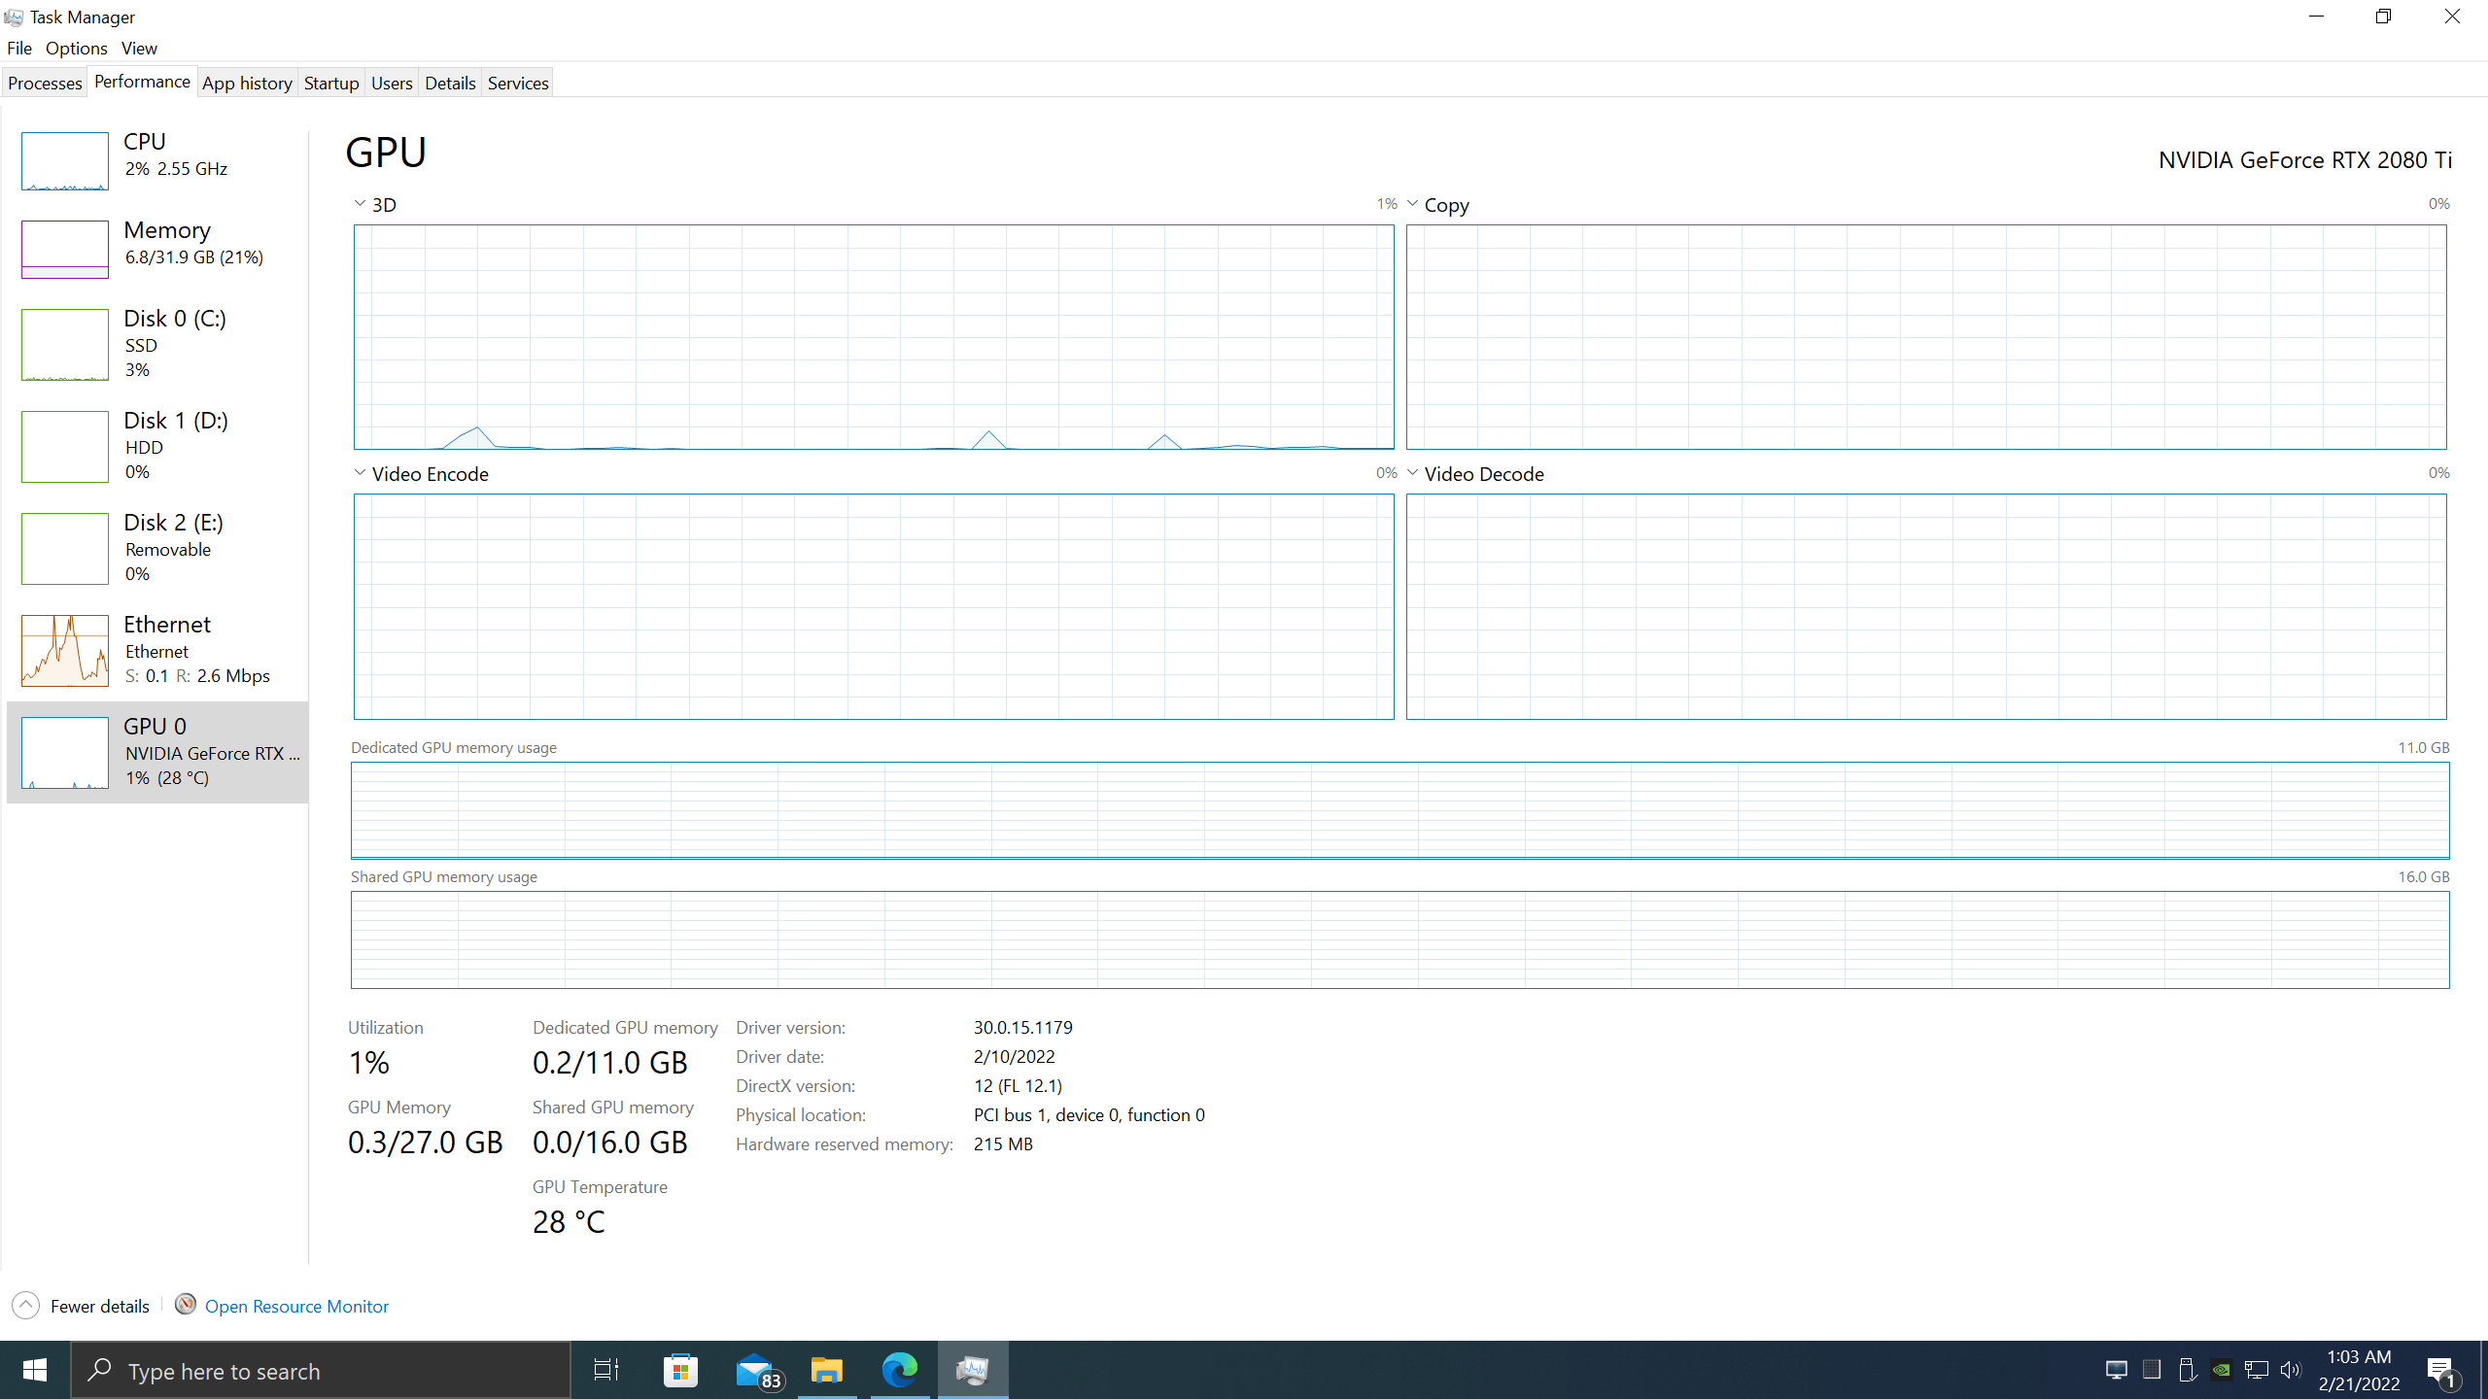Open Microsoft Store from the taskbar
Image resolution: width=2488 pixels, height=1399 pixels.
[680, 1370]
